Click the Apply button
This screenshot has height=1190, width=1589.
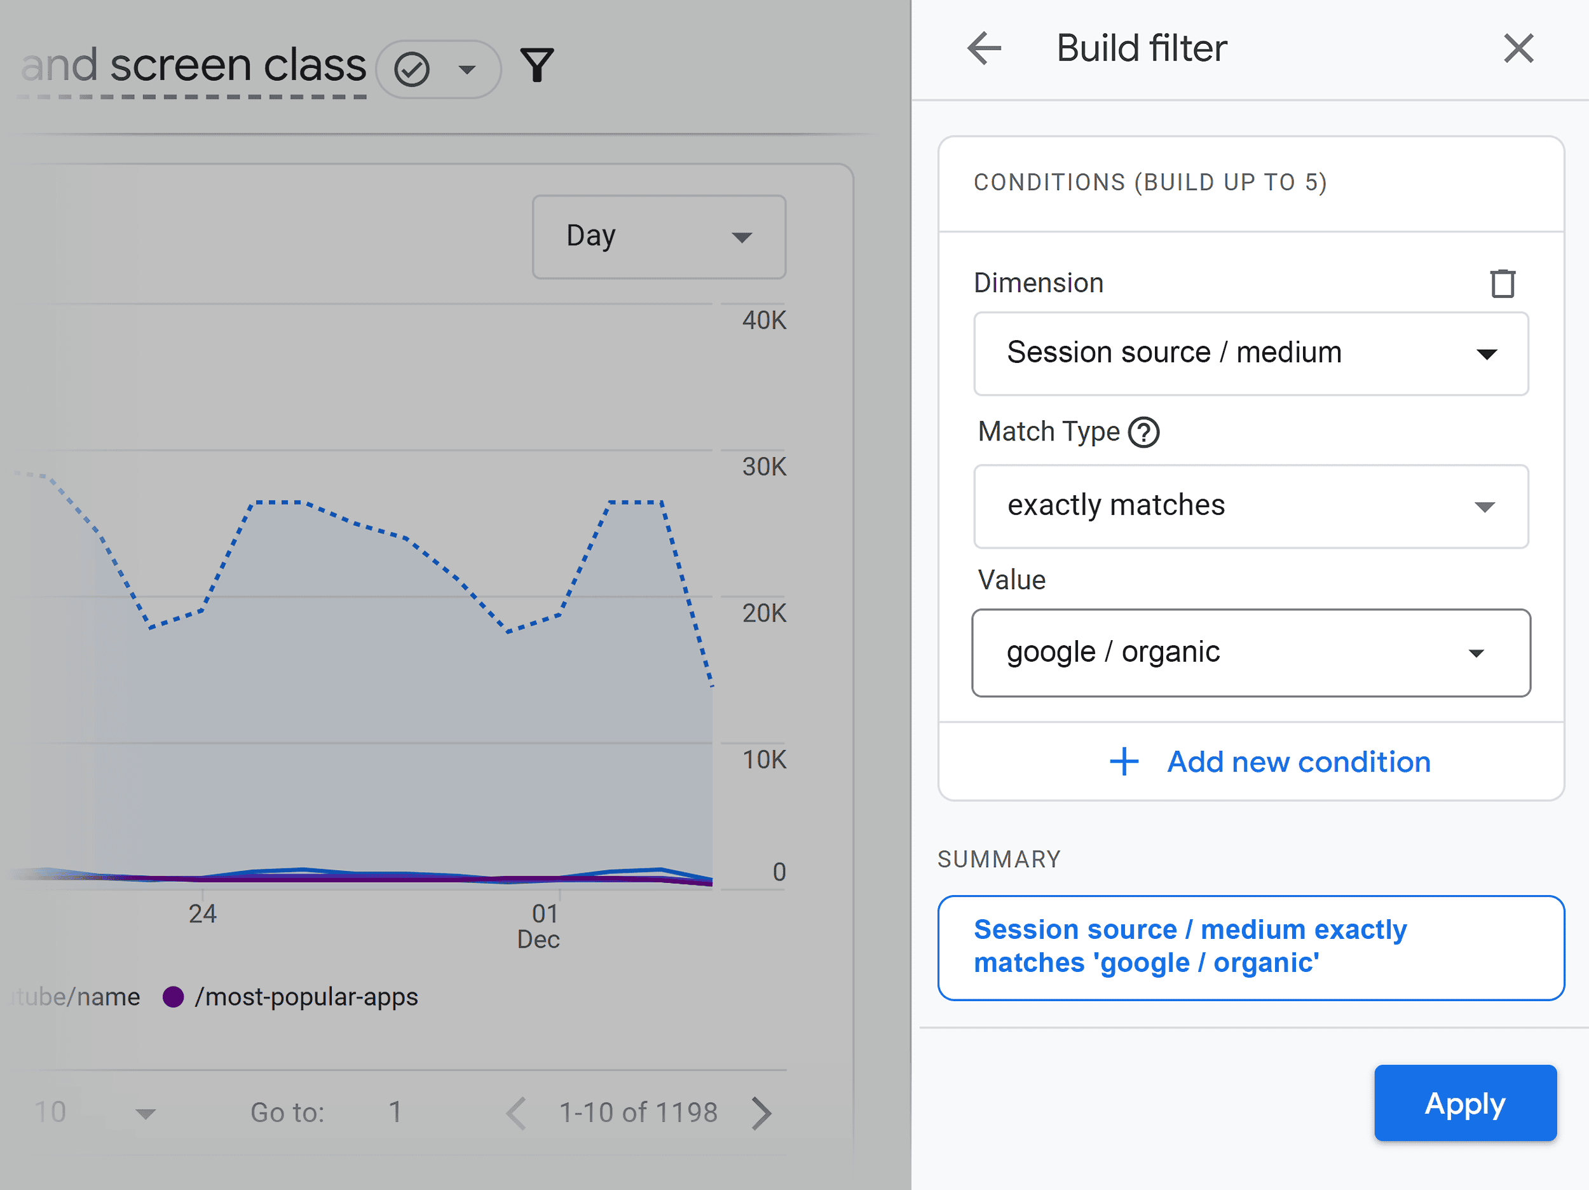click(x=1464, y=1103)
